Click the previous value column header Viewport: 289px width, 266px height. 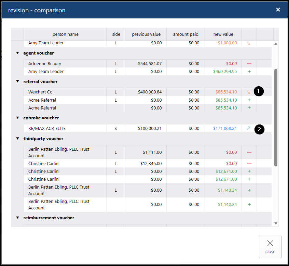146,34
